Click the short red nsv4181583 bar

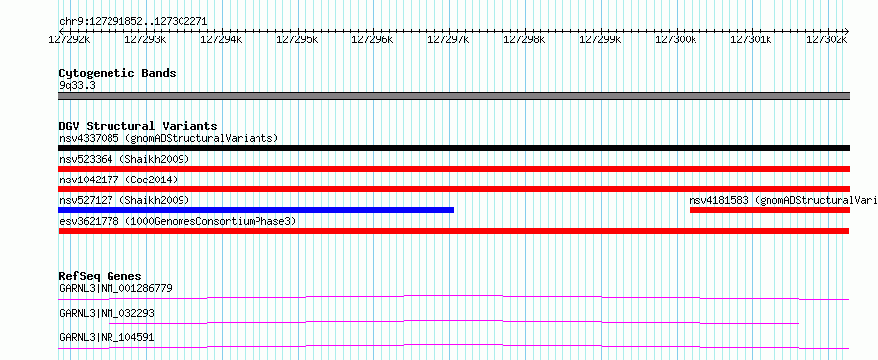click(769, 210)
